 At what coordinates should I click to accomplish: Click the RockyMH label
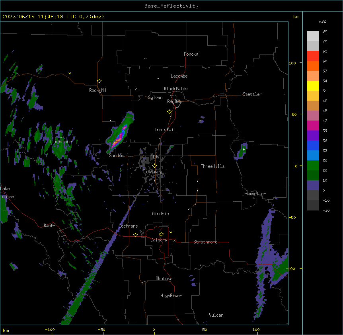pos(97,90)
